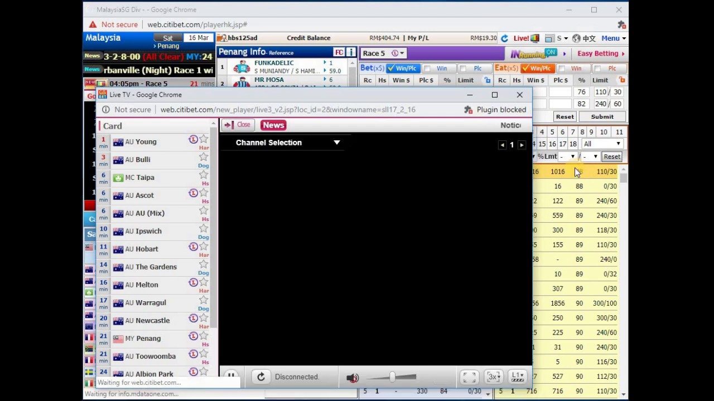Image resolution: width=714 pixels, height=401 pixels.
Task: View site info for Live TV URL
Action: pyautogui.click(x=105, y=110)
